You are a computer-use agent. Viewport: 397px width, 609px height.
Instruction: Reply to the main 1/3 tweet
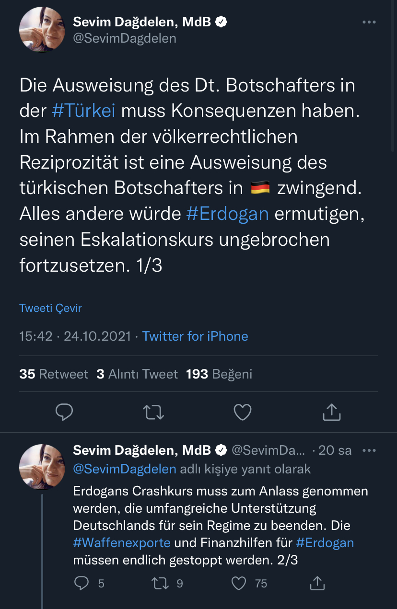64,412
